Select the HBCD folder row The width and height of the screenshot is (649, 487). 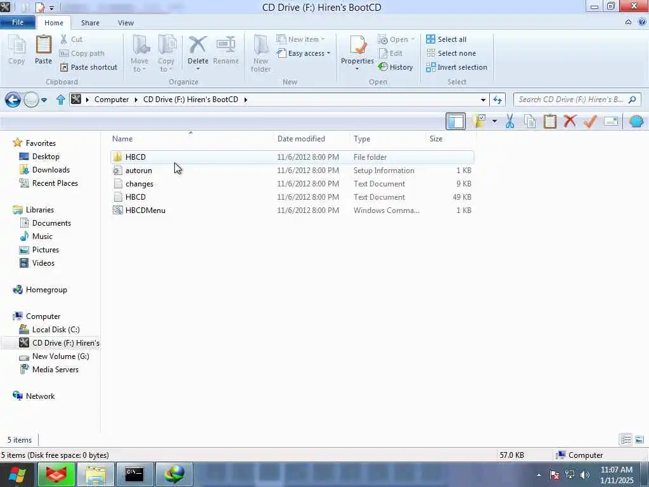pyautogui.click(x=292, y=157)
